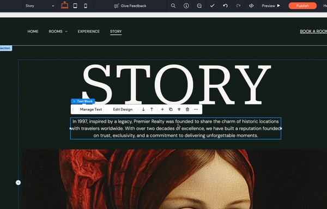Open more options ellipsis in text toolbar

point(196,109)
